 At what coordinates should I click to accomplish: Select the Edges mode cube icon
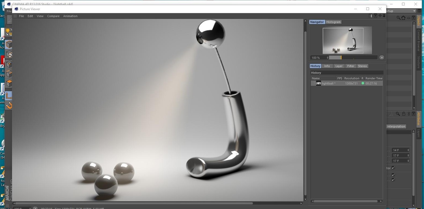click(9, 74)
